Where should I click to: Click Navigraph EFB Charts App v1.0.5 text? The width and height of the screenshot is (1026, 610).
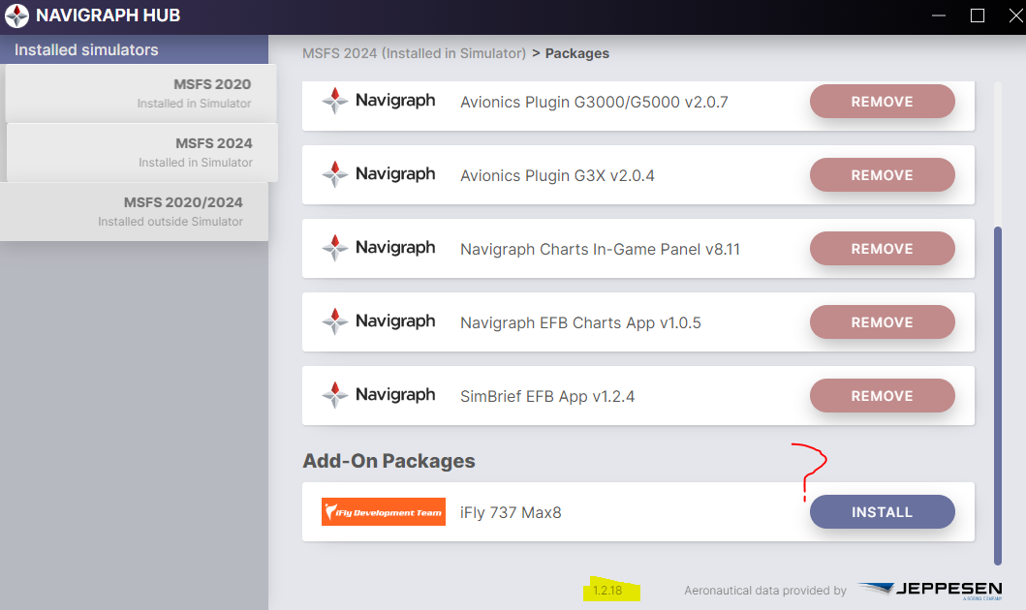pyautogui.click(x=580, y=323)
